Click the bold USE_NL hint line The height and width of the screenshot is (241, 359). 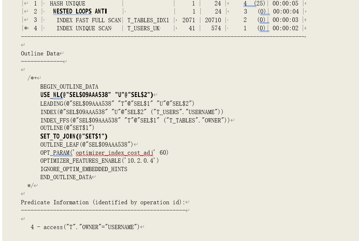[x=96, y=95]
